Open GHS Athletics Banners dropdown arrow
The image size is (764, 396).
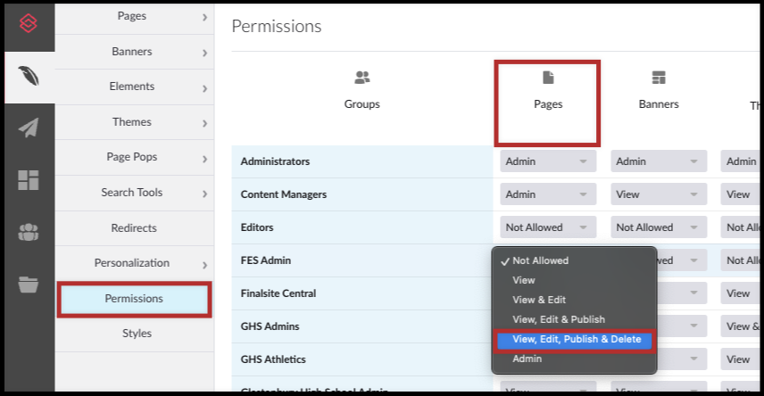(693, 359)
